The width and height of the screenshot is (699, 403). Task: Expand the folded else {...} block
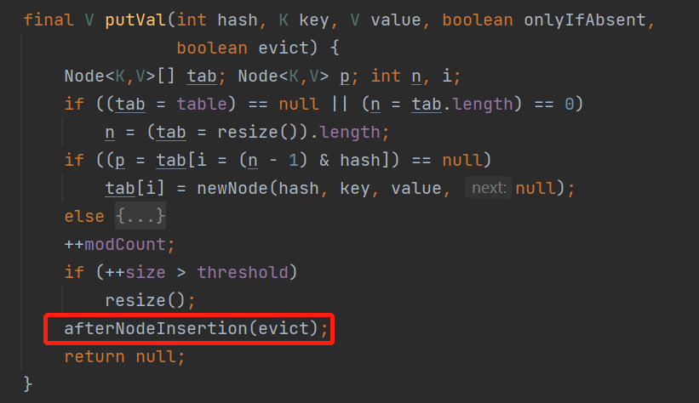coord(140,217)
